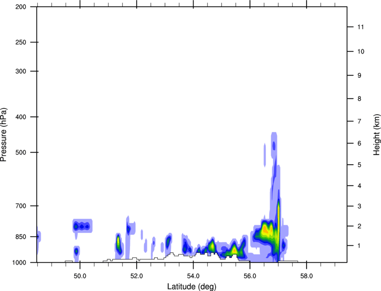Screen dimensions: 381x291
Task: Pick the 11 km height label
Action: 360,27
